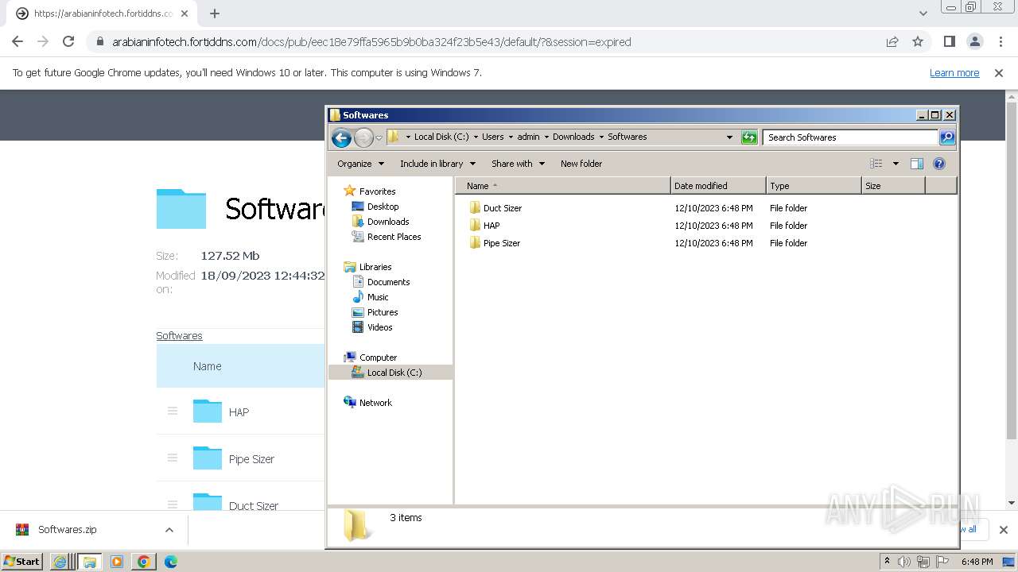Sort by the Size column
The height and width of the screenshot is (572, 1018).
pos(893,186)
